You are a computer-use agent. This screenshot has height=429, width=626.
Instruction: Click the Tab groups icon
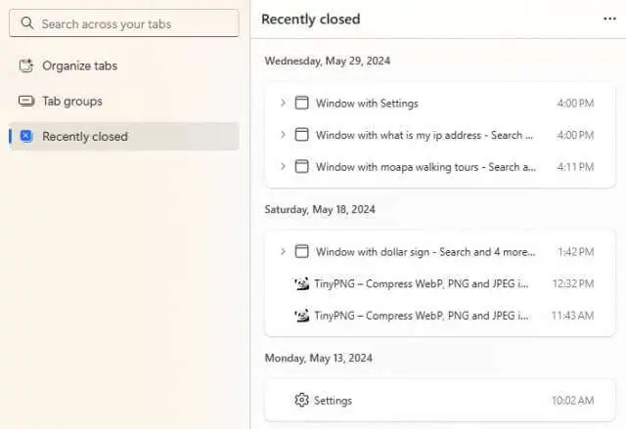point(26,101)
